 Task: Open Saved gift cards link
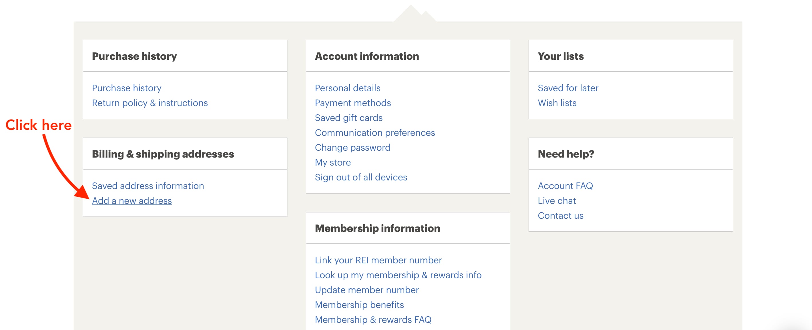(x=349, y=118)
